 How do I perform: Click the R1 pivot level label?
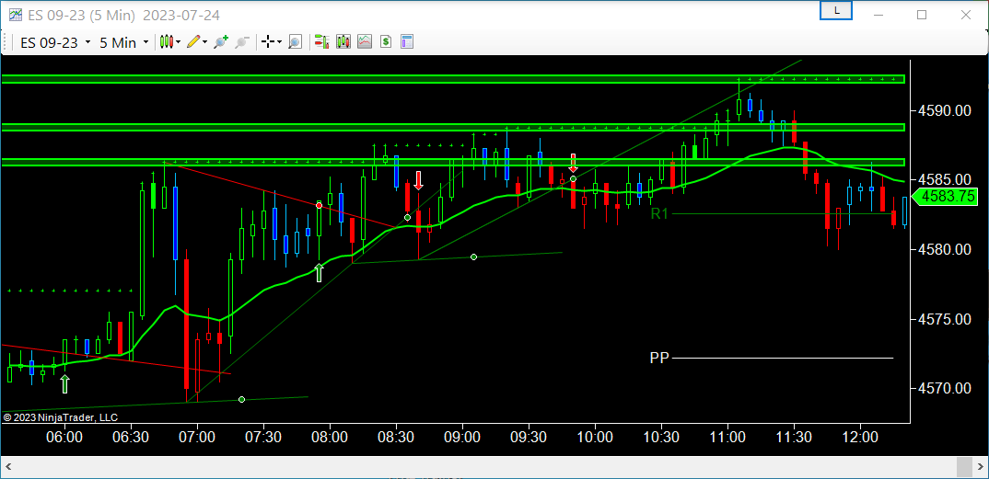659,214
